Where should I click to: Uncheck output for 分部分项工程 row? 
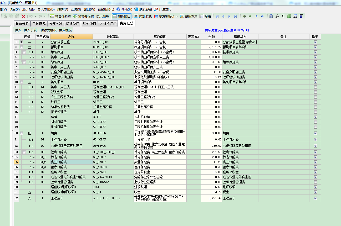coord(315,42)
